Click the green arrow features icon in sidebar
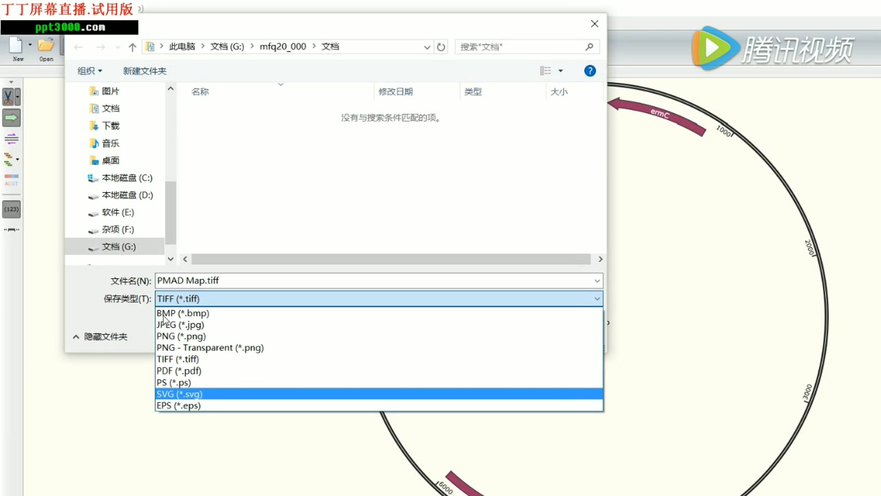881x496 pixels. point(11,118)
